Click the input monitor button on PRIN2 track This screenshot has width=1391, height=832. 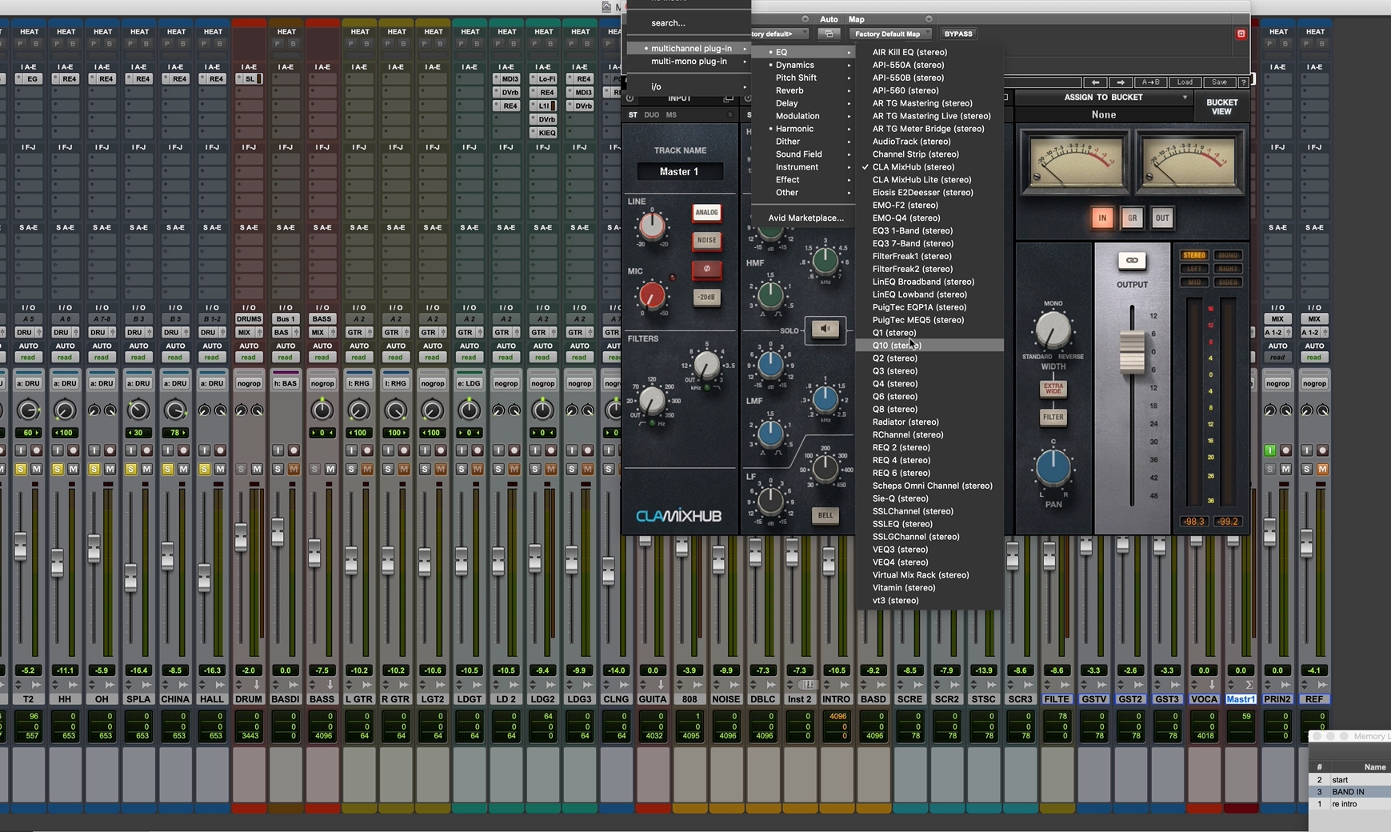(x=1269, y=450)
